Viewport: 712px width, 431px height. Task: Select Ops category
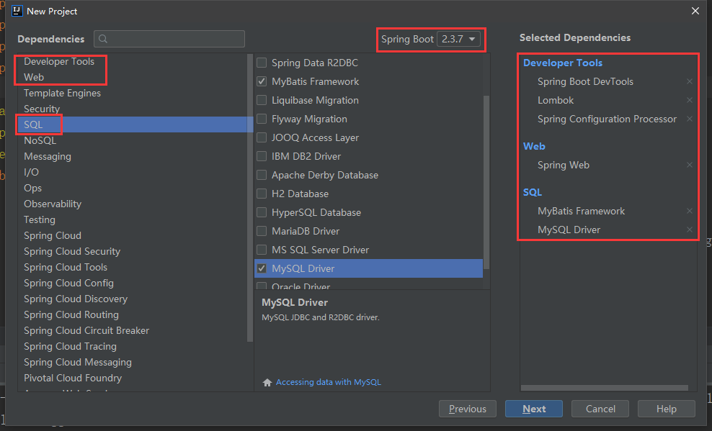click(x=32, y=188)
